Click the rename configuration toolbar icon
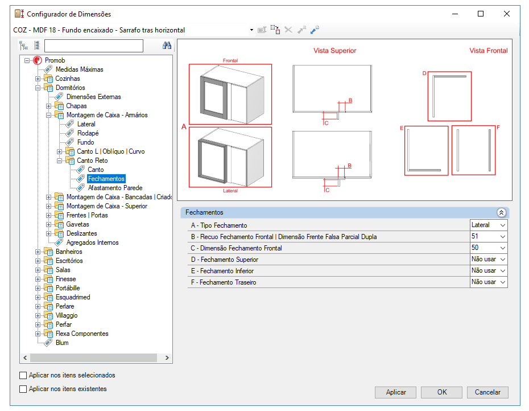This screenshot has height=411, width=529. pos(262,30)
